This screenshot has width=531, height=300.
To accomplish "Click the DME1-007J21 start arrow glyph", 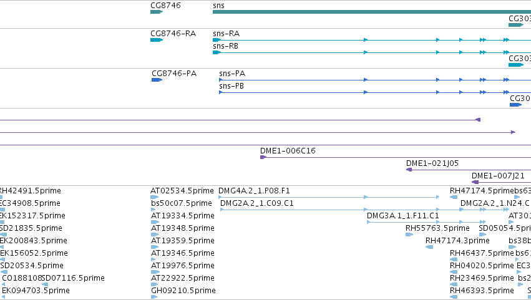I will point(475,182).
